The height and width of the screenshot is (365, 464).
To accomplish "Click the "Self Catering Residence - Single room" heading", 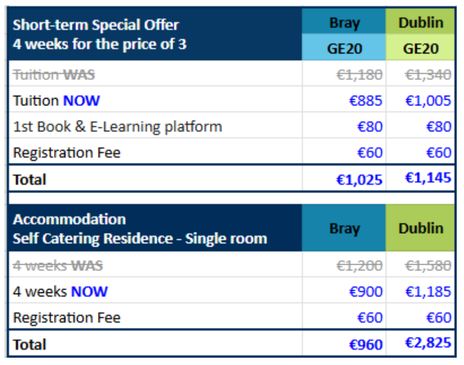I will pos(140,239).
